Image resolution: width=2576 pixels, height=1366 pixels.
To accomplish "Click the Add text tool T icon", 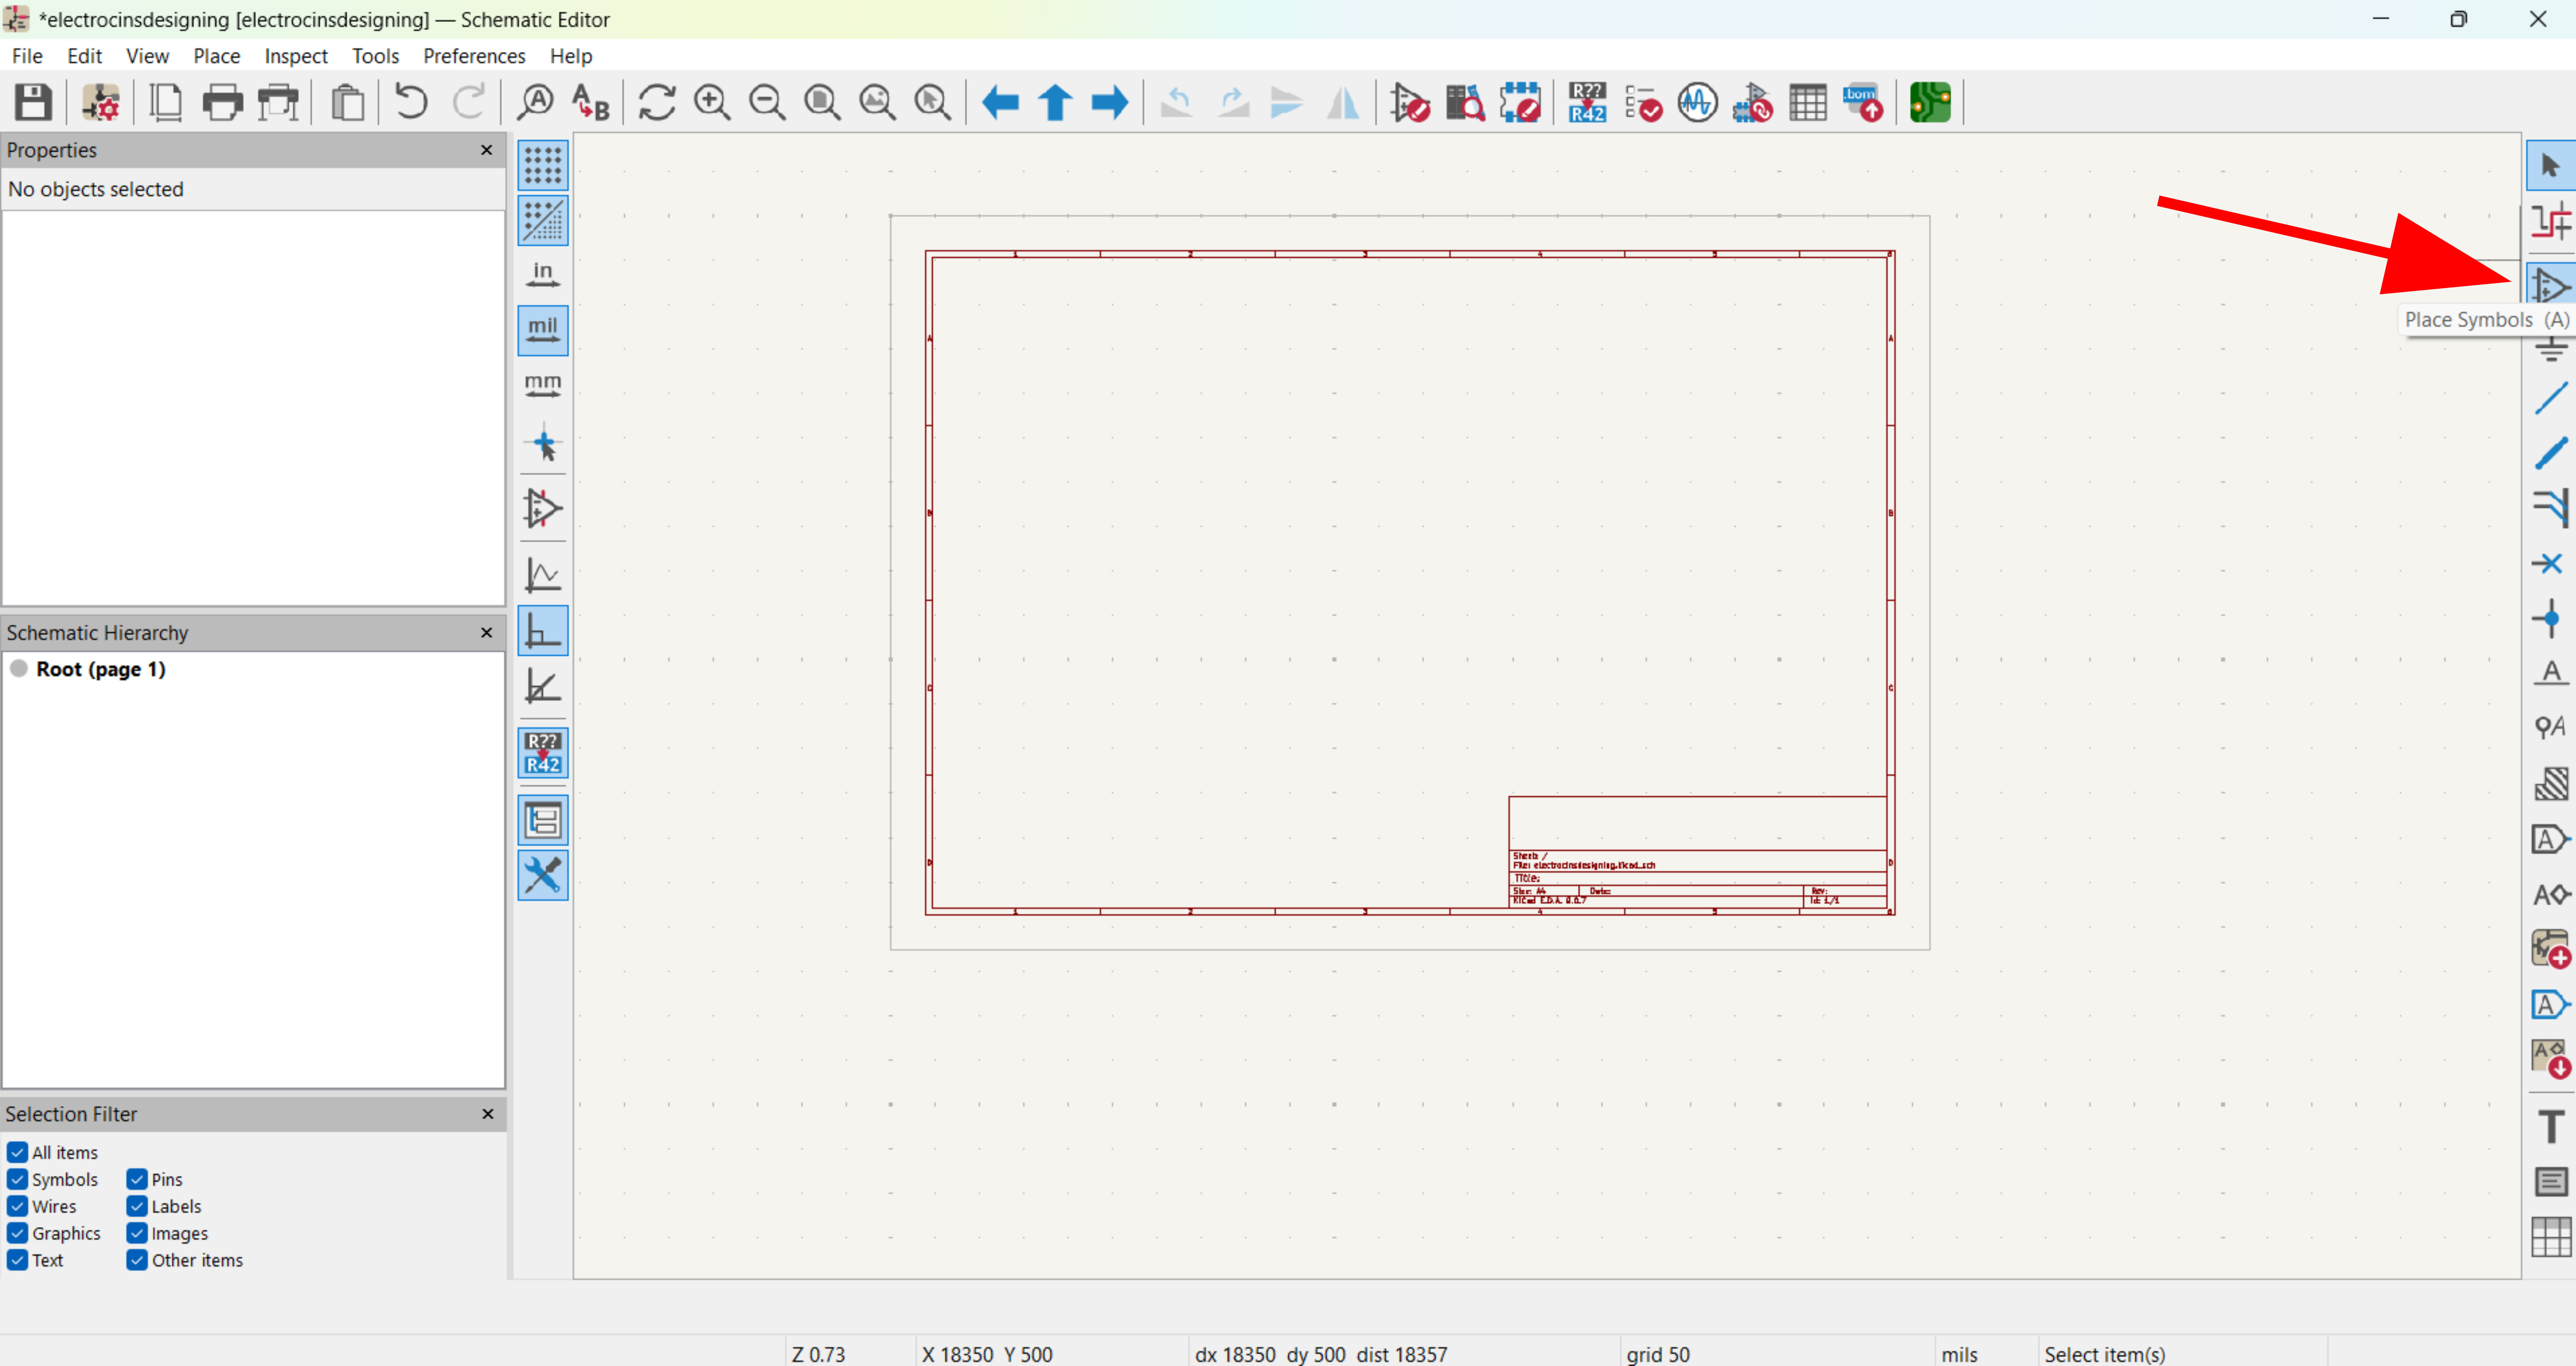I will pyautogui.click(x=2550, y=1127).
